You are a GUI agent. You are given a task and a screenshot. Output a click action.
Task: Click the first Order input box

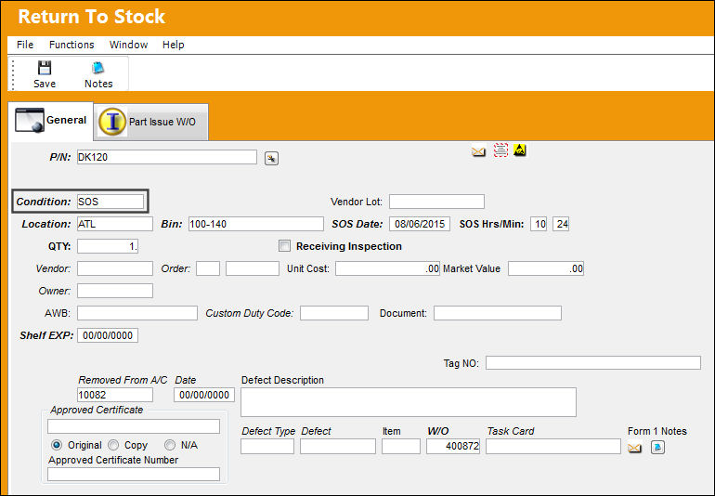208,268
